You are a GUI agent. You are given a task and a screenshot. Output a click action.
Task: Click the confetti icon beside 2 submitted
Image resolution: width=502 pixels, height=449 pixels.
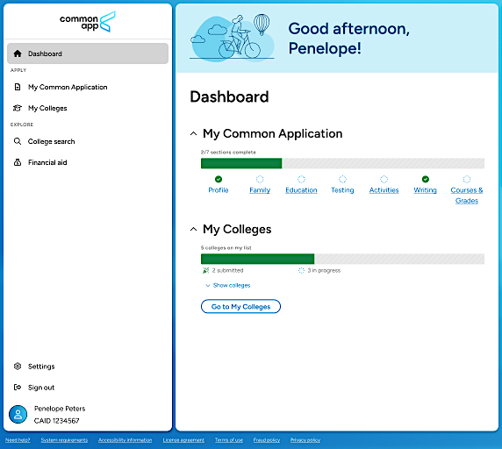point(205,271)
